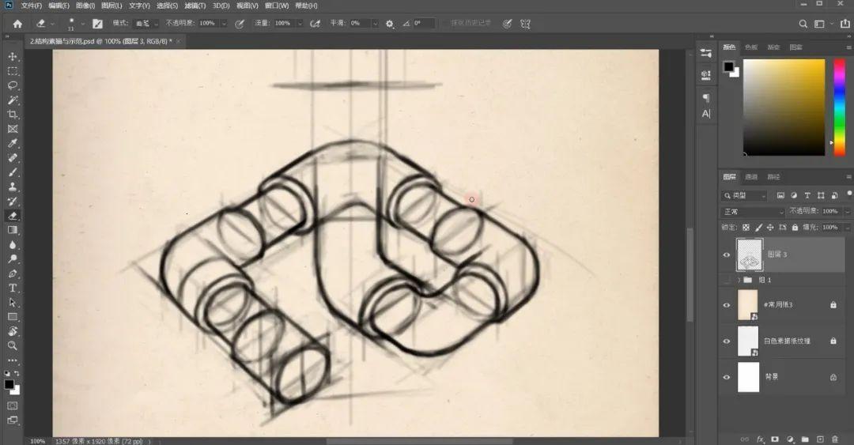The image size is (854, 445).
Task: Create a new layer
Action: 820,439
